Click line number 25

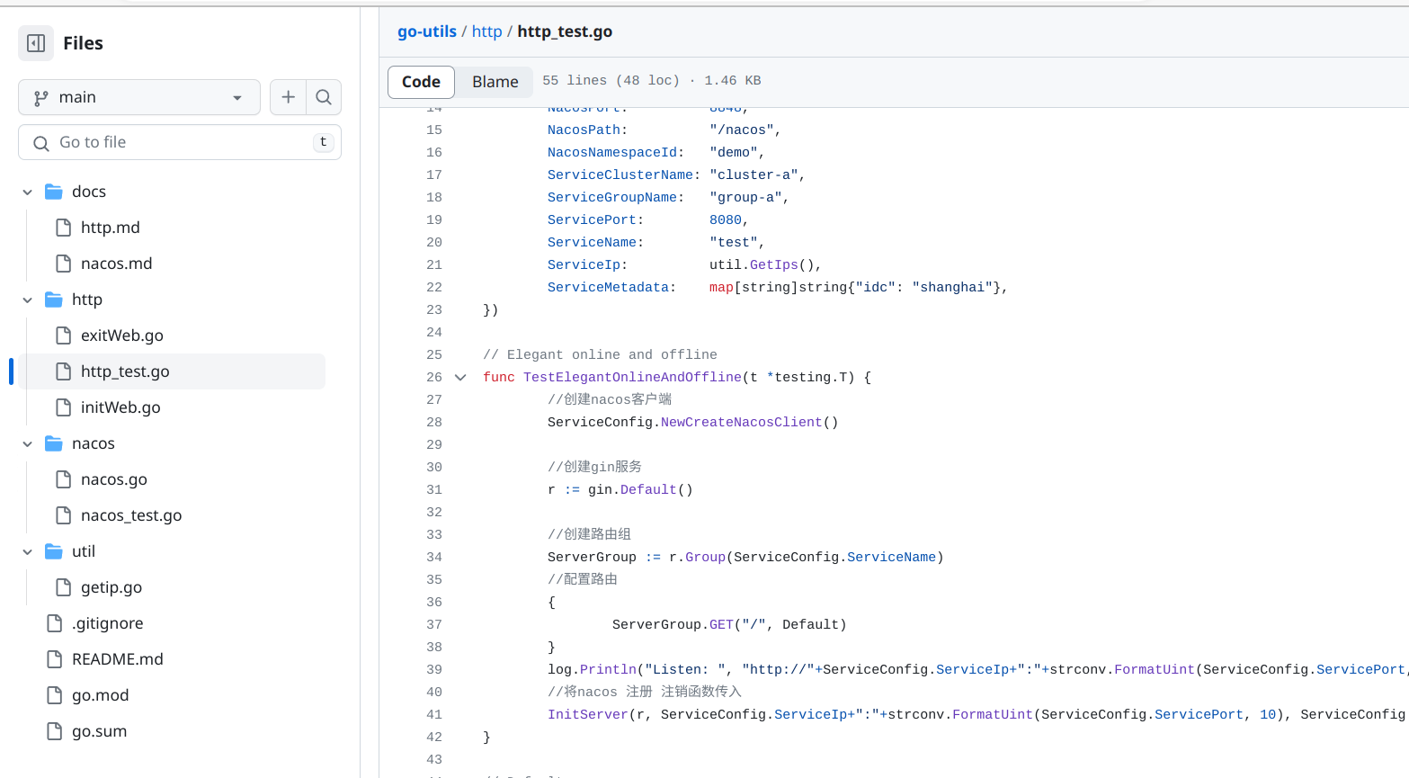434,355
